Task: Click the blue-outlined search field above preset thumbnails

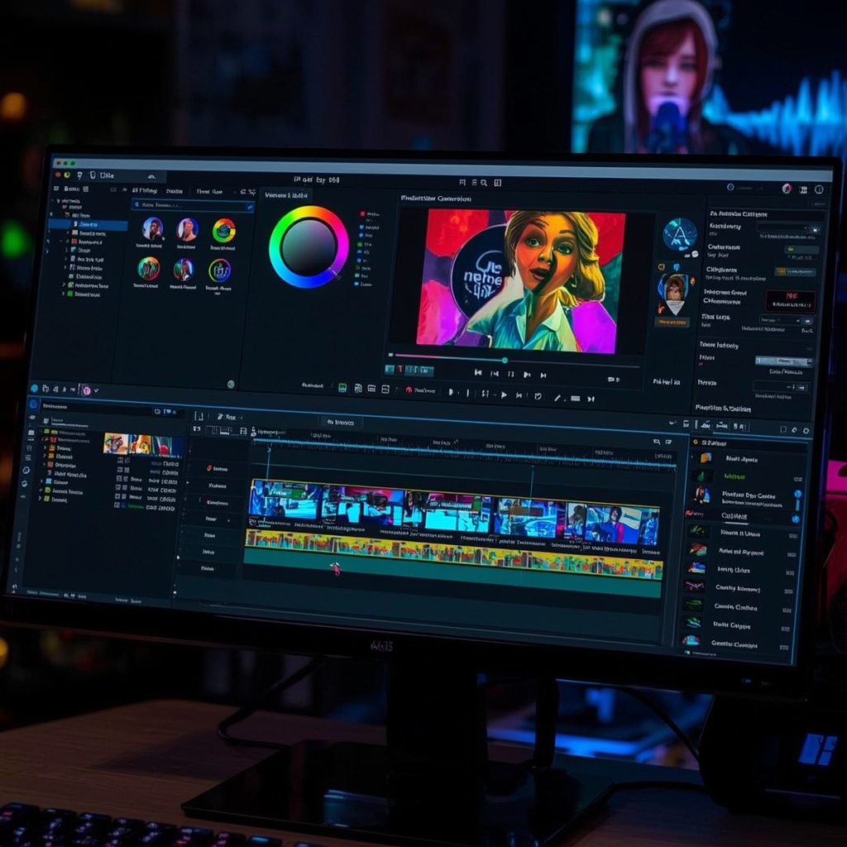Action: pos(192,205)
